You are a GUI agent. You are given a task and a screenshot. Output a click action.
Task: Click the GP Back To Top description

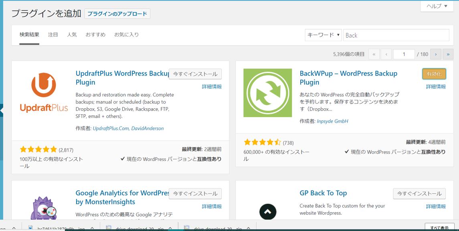(x=342, y=209)
